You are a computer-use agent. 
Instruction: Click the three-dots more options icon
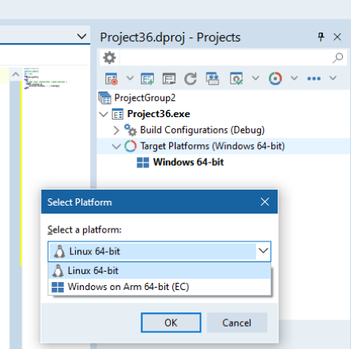(x=314, y=79)
